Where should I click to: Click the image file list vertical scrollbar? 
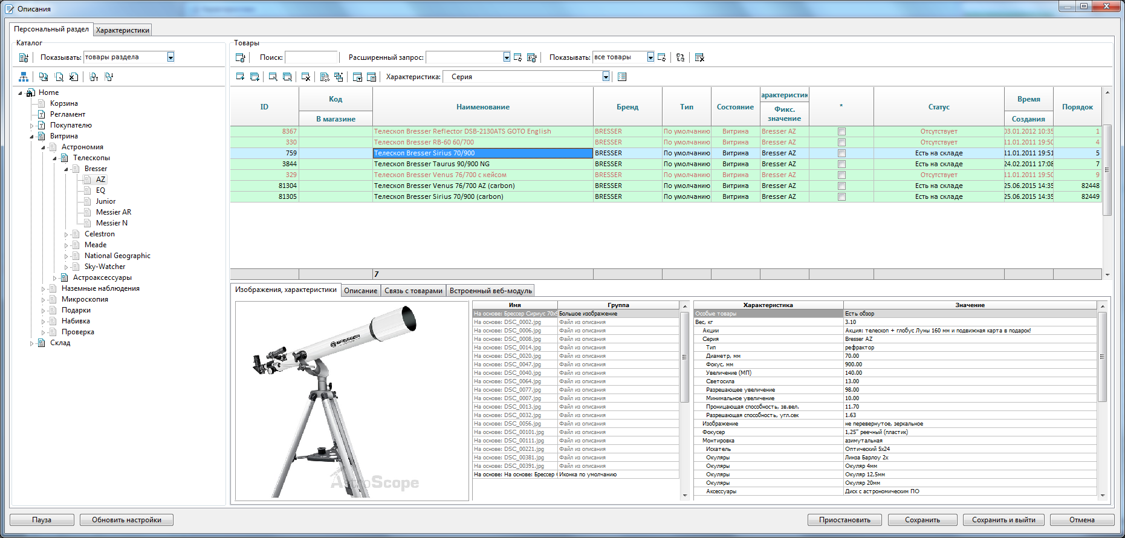pos(684,400)
